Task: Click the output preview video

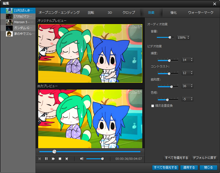Action: pyautogui.click(x=90, y=119)
